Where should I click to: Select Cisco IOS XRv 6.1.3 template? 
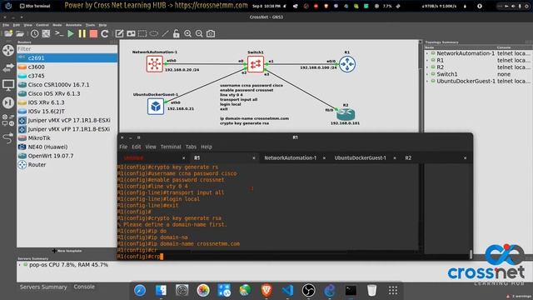pyautogui.click(x=67, y=93)
